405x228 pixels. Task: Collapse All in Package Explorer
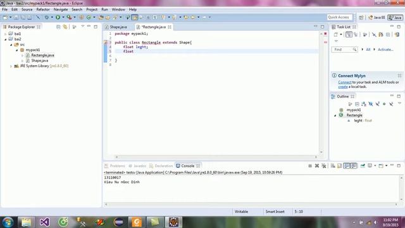pos(58,27)
